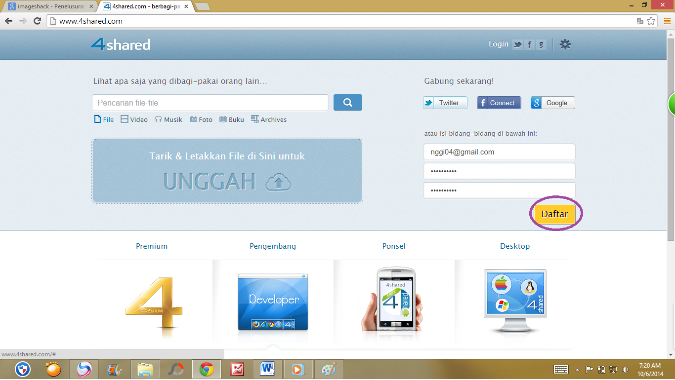The height and width of the screenshot is (380, 675).
Task: Click the first password field
Action: (499, 171)
